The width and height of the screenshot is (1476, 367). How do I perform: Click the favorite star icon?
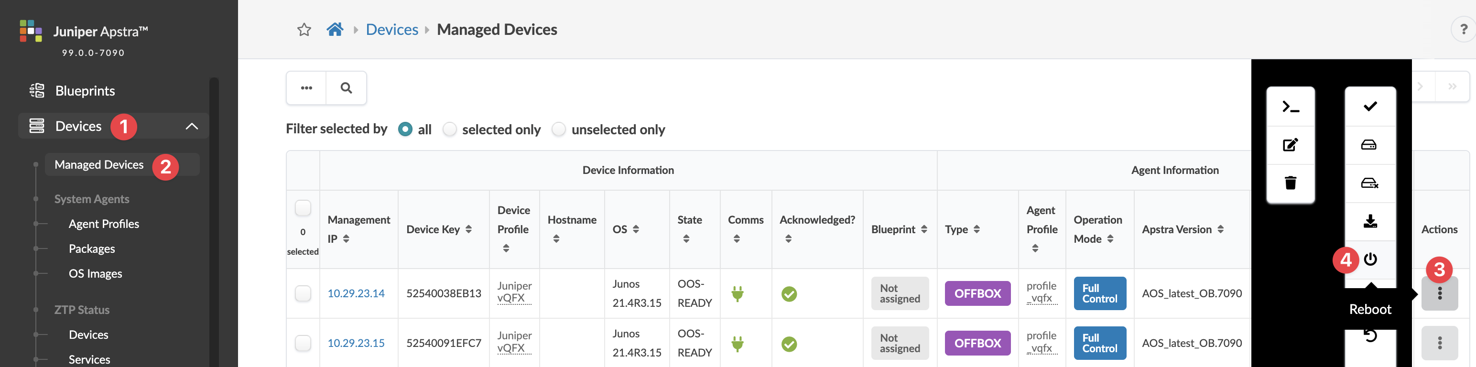pyautogui.click(x=304, y=30)
